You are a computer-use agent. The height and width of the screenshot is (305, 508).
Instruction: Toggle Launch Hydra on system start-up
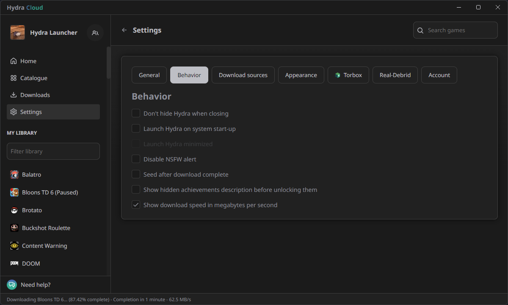tap(136, 129)
